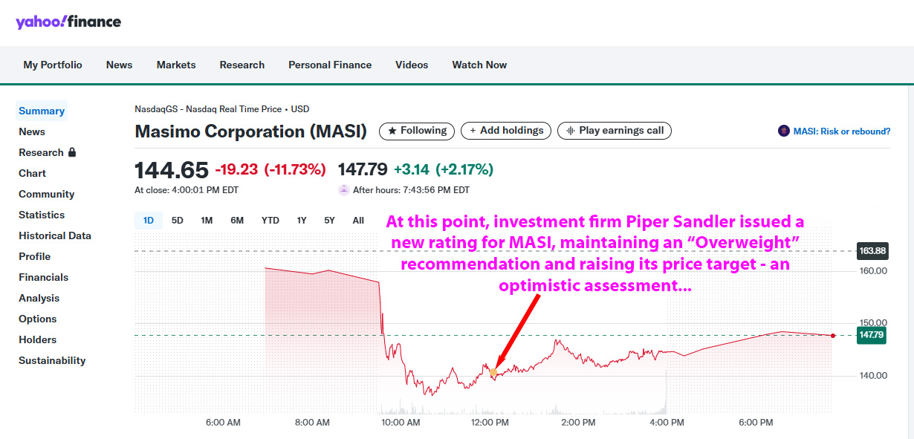Open the Personal Finance menu
Image resolution: width=914 pixels, height=439 pixels.
point(330,65)
